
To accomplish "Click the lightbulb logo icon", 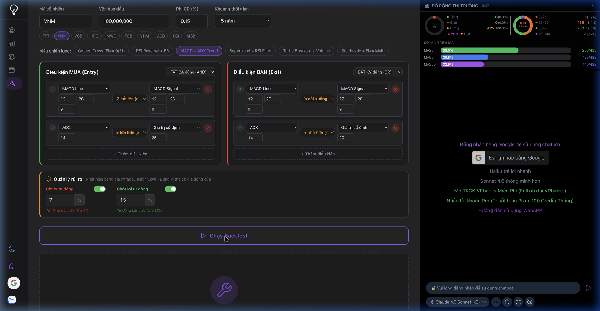I will click(x=14, y=9).
